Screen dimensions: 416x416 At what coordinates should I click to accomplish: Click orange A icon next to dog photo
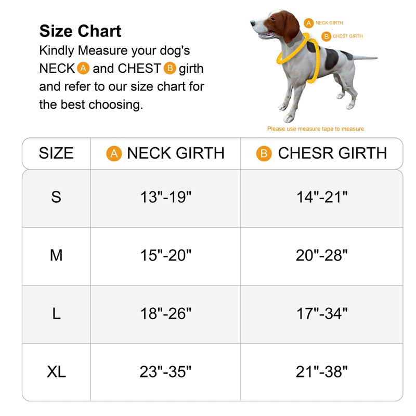[x=308, y=23]
